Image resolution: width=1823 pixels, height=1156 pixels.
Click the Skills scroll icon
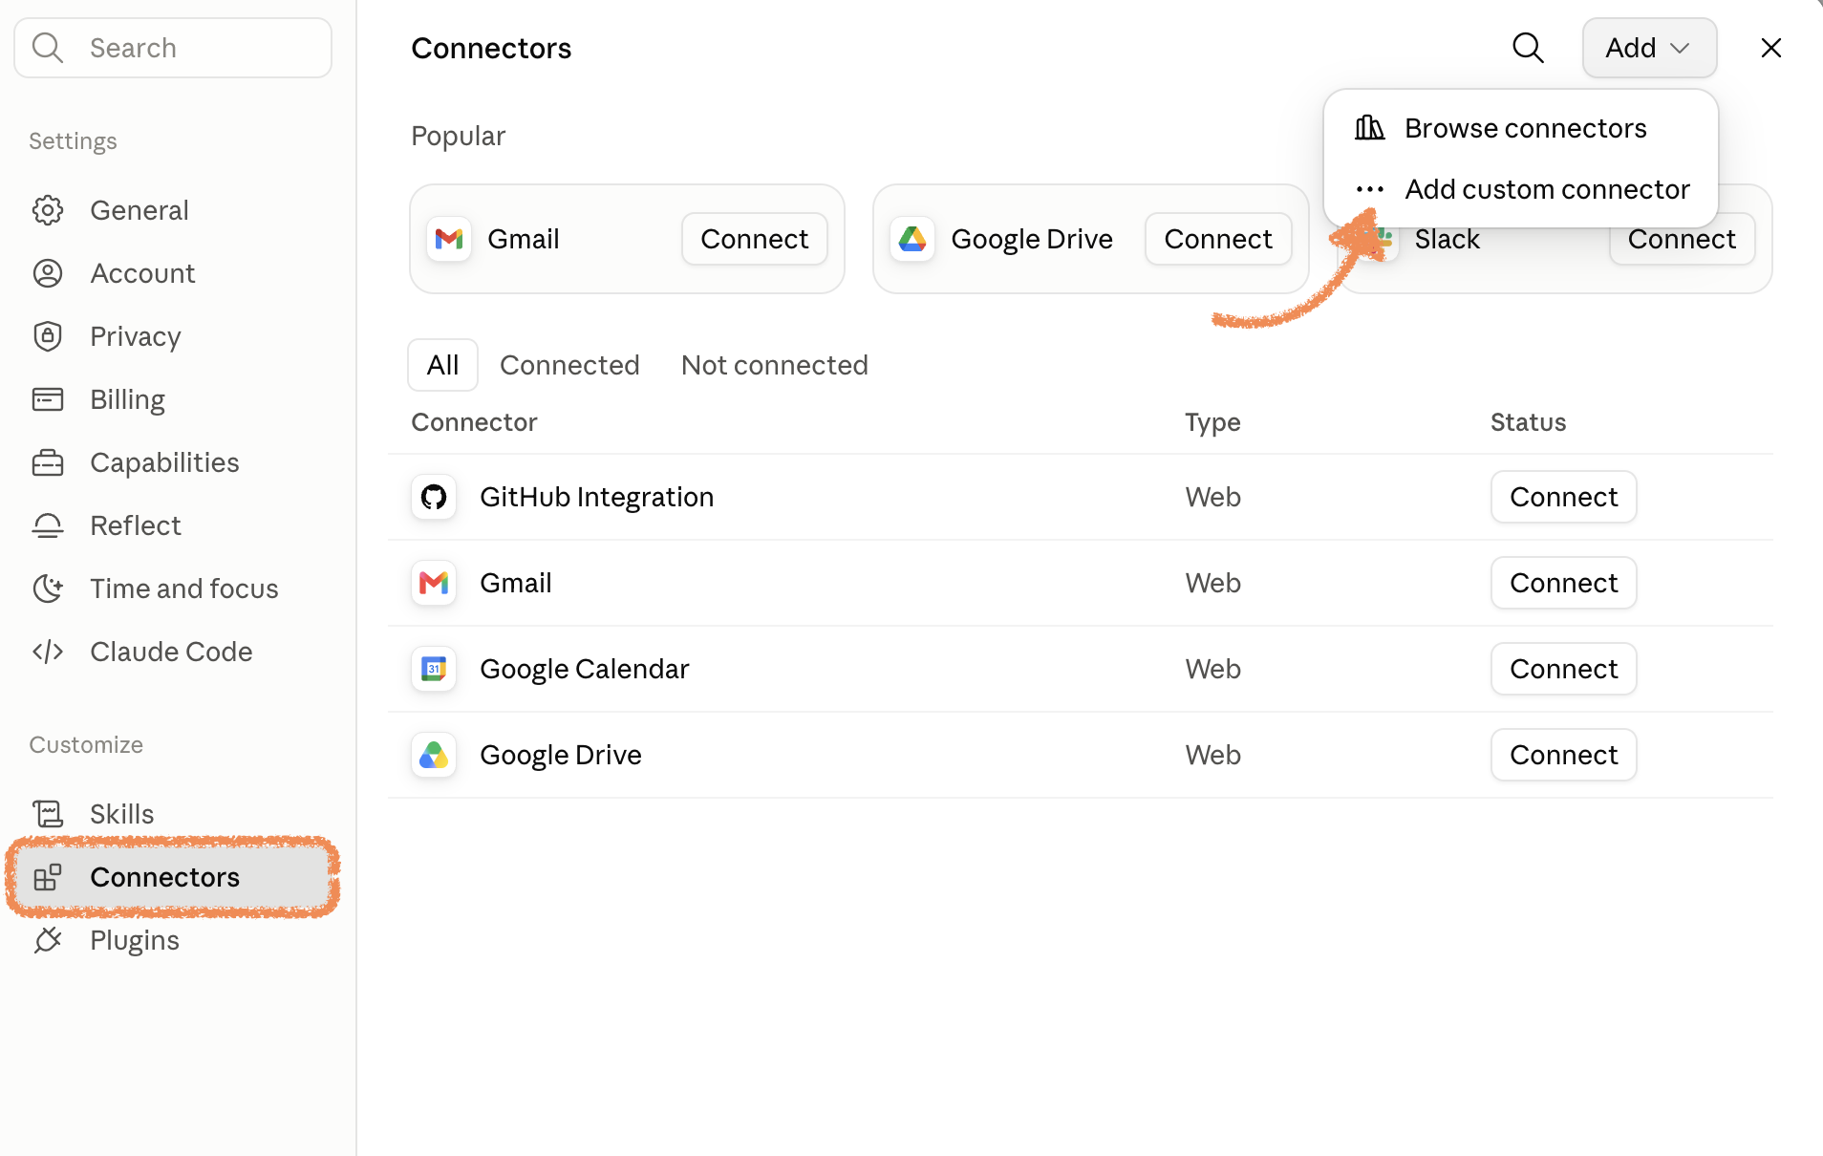point(48,814)
